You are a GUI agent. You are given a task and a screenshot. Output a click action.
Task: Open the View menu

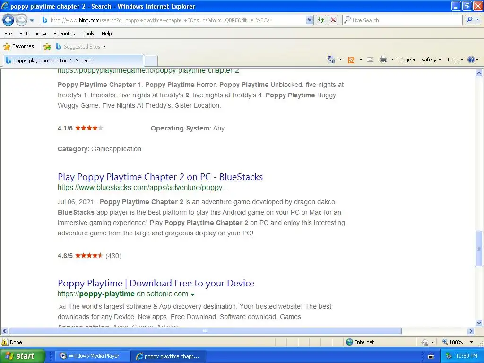41,34
